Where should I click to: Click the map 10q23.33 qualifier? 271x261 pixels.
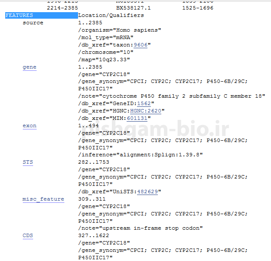104,59
